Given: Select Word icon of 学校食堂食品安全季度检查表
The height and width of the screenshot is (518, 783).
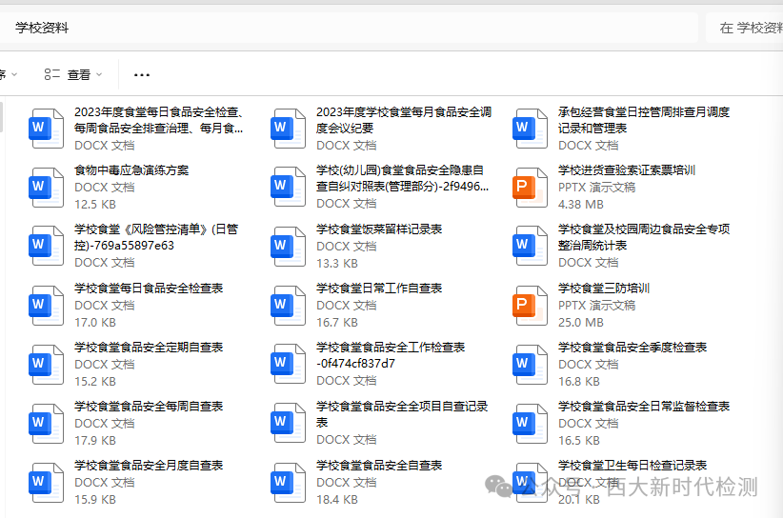Looking at the screenshot, I should pos(530,365).
